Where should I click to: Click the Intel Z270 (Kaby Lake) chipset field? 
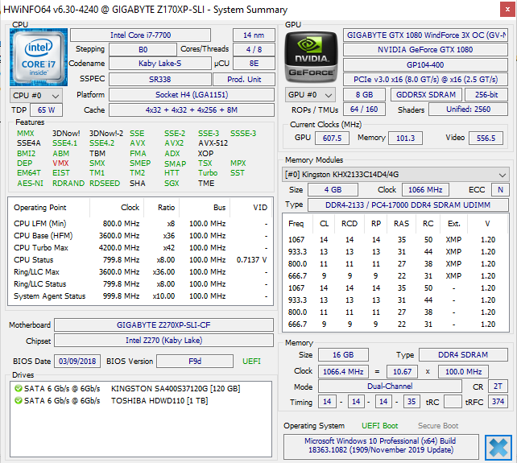point(163,341)
